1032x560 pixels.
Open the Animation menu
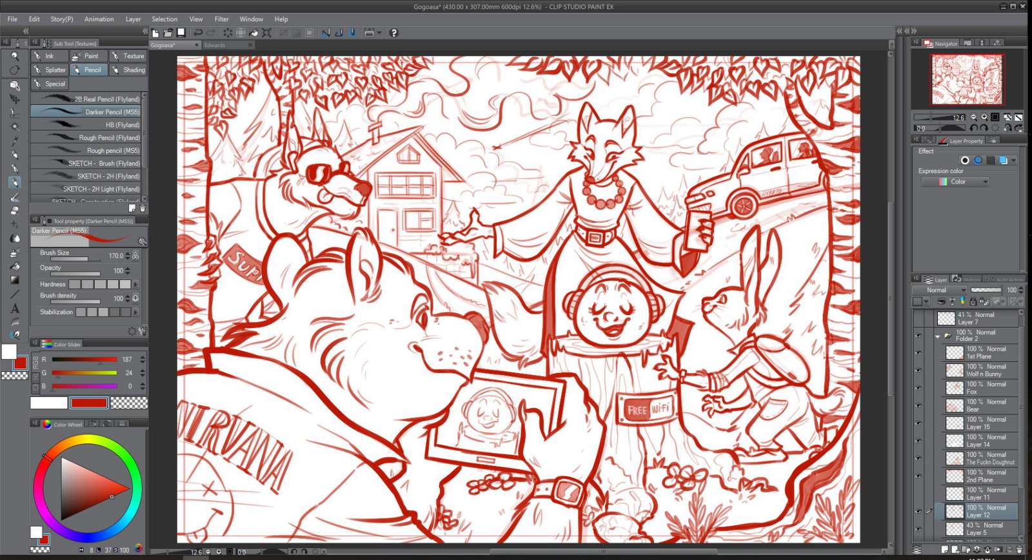click(x=99, y=19)
